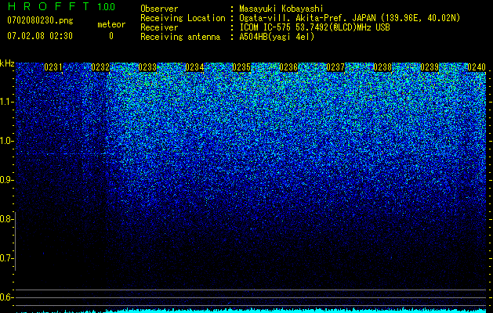Click the 0.9 kHz axis label

pos(6,180)
